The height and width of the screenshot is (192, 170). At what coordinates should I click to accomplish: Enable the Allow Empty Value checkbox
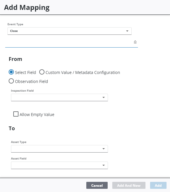coord(16,114)
